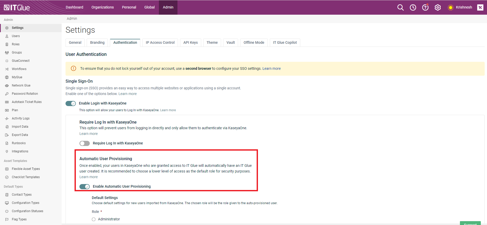Click the warning exclamation icon in banner
This screenshot has height=225, width=487.
tap(74, 68)
